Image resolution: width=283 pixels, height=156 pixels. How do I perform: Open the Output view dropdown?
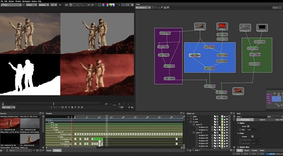coord(31,5)
